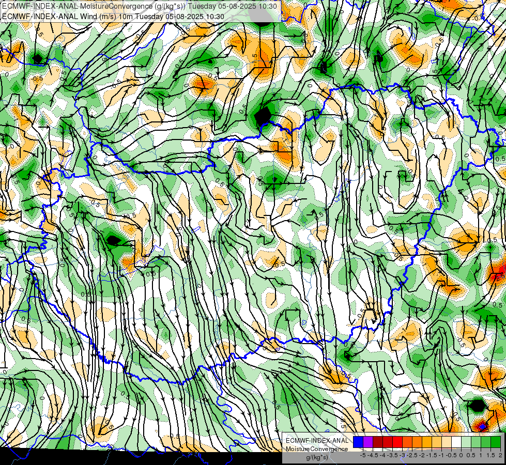
Task: Click the Wind (m/s) 10m title line
Action: [113, 16]
